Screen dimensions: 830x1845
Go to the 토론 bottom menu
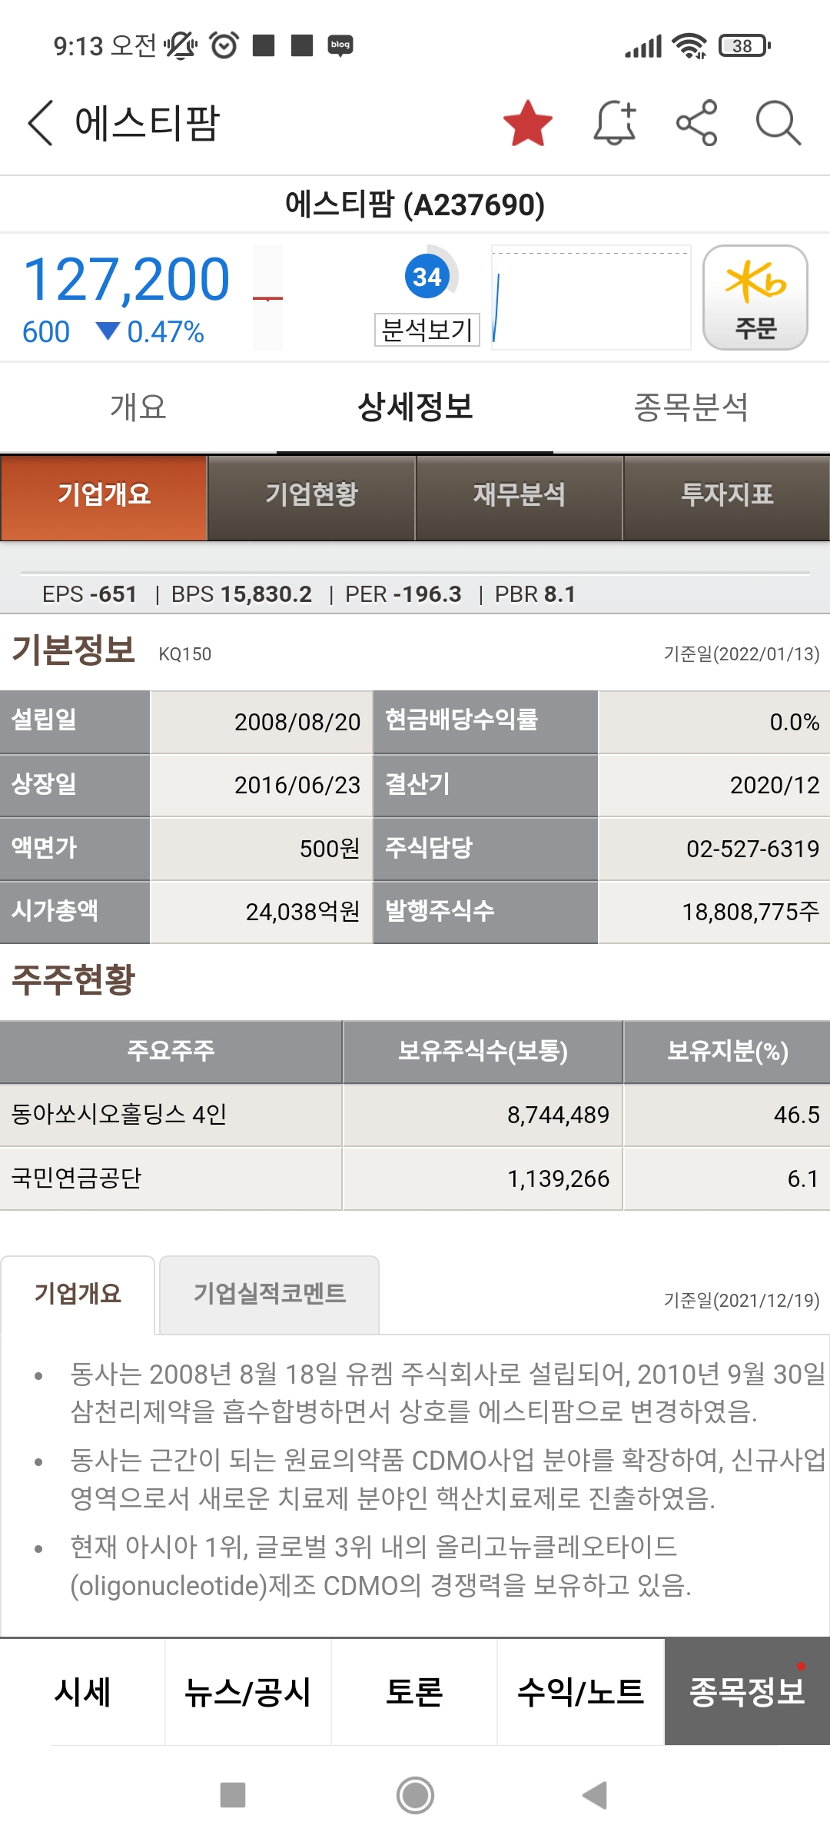414,1691
